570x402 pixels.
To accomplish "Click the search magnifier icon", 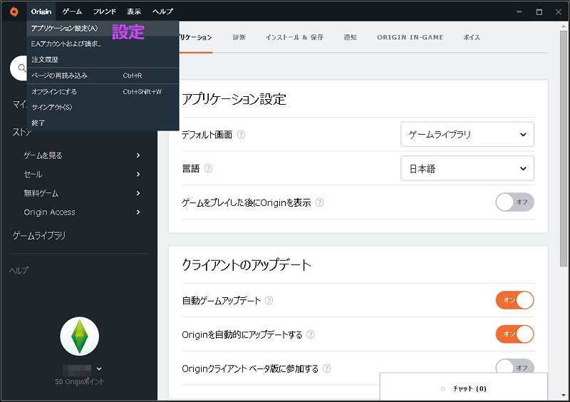I will pyautogui.click(x=22, y=68).
